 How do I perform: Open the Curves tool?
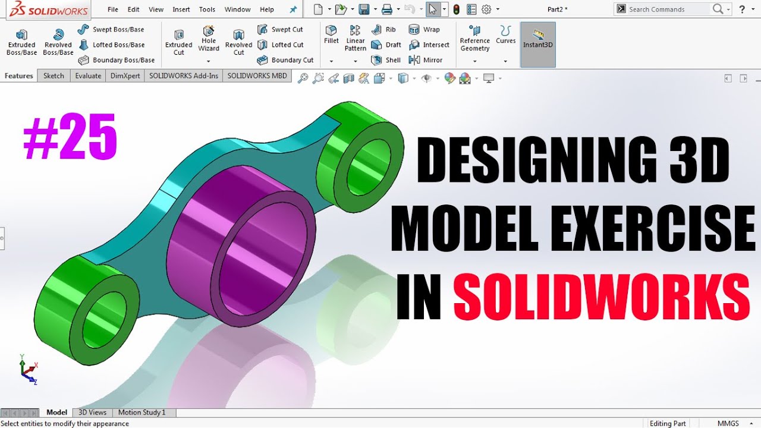506,34
